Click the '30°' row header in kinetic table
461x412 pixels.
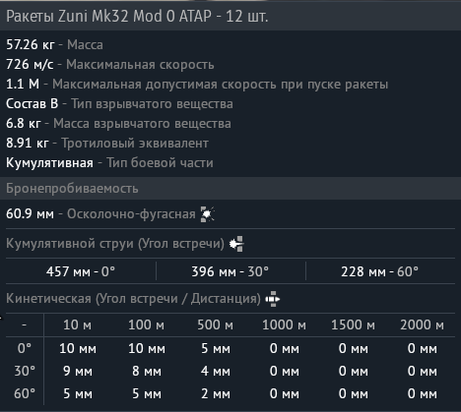point(25,371)
